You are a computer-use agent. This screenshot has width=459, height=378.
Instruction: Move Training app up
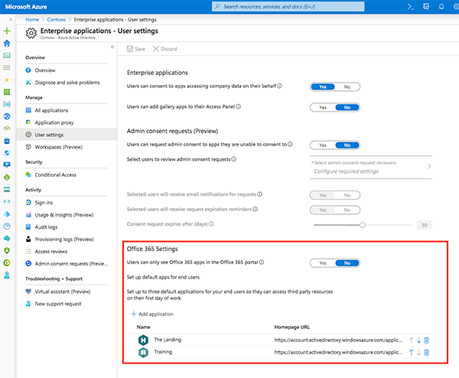click(412, 352)
